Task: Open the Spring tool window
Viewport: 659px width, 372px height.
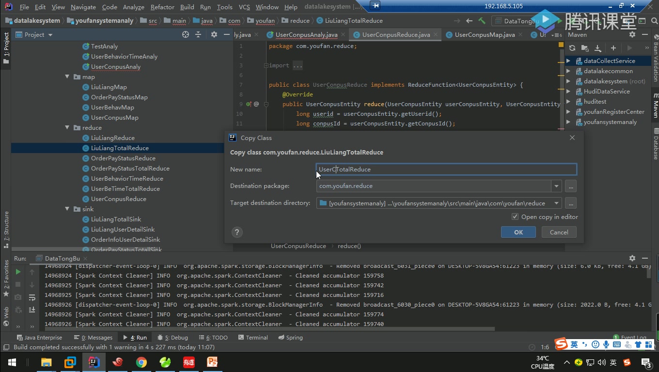Action: [x=290, y=338]
